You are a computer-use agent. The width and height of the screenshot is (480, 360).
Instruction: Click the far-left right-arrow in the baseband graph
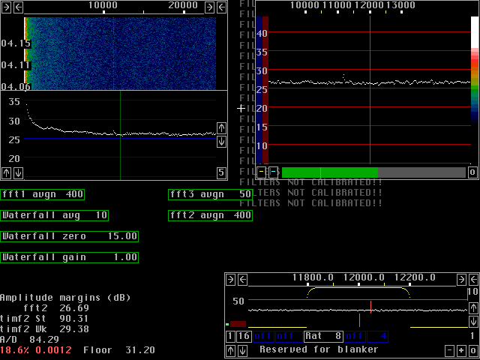pos(230,280)
